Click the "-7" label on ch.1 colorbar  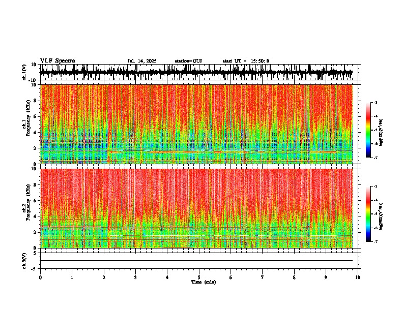click(x=375, y=158)
